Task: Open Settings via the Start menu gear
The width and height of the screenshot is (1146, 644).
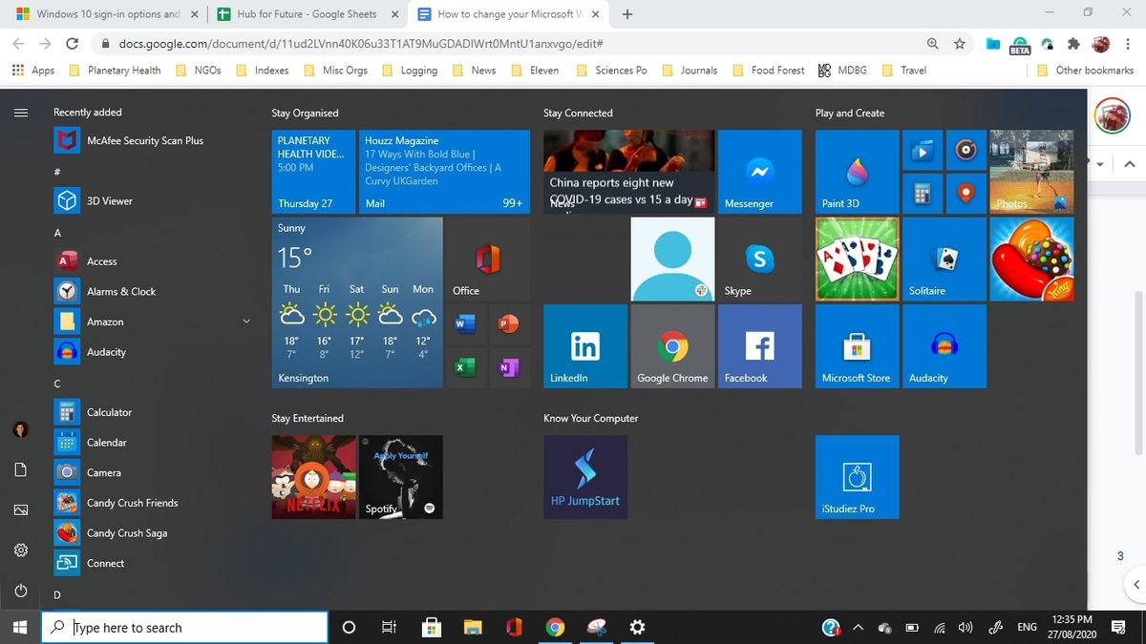Action: point(20,550)
